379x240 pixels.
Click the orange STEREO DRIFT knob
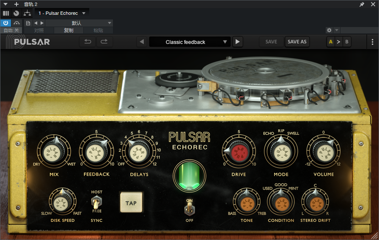[x=315, y=202]
